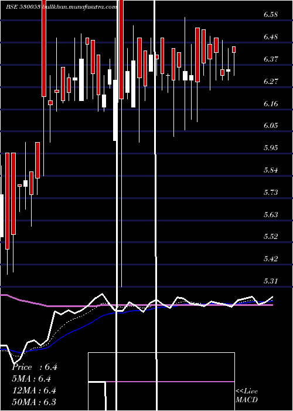Viewport: 293px width, 411px height.
Task: Click the <<Live MACD label
Action: tap(247, 396)
